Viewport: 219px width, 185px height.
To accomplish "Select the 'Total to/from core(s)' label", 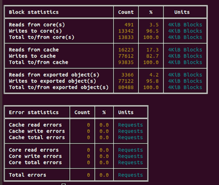I will coord(41,37).
